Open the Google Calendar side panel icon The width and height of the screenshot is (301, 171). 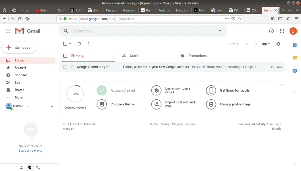click(295, 45)
